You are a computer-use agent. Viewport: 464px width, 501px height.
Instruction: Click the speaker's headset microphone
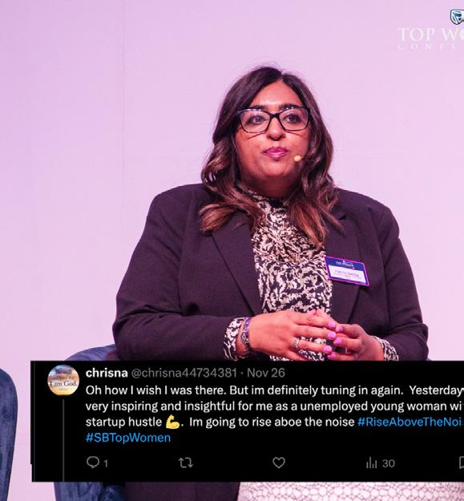point(298,158)
